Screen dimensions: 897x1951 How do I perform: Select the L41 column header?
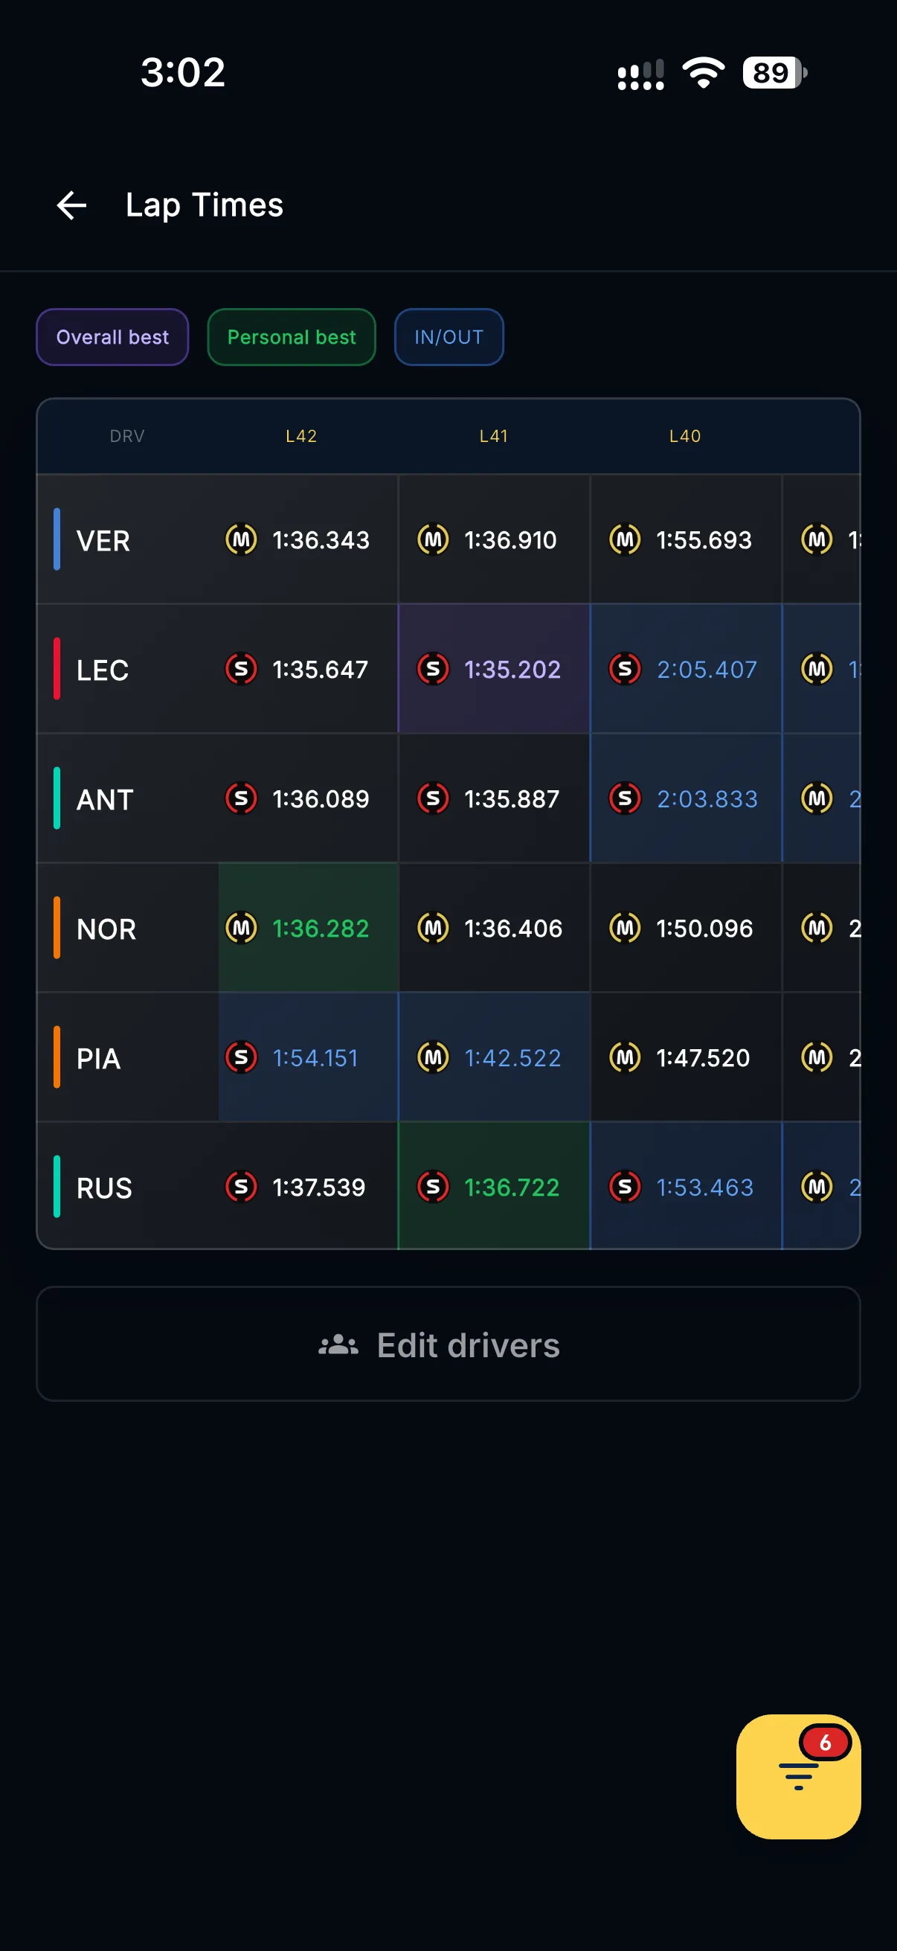point(494,436)
